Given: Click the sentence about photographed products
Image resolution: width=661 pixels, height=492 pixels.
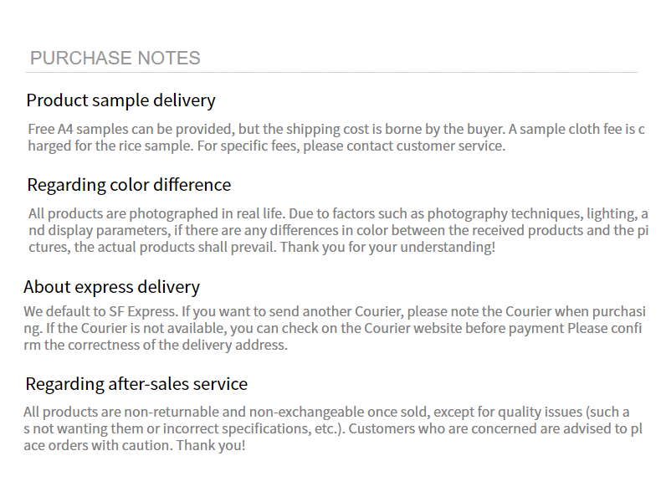Looking at the screenshot, I should (x=156, y=213).
